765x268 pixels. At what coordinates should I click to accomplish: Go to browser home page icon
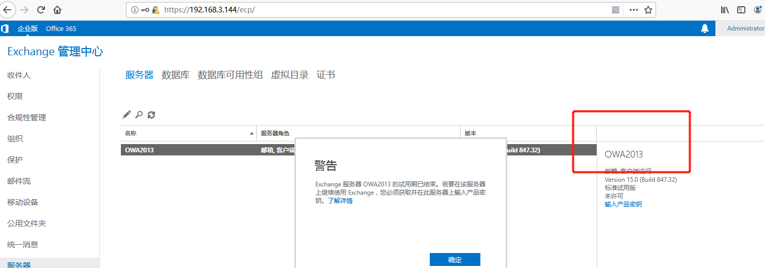[57, 10]
